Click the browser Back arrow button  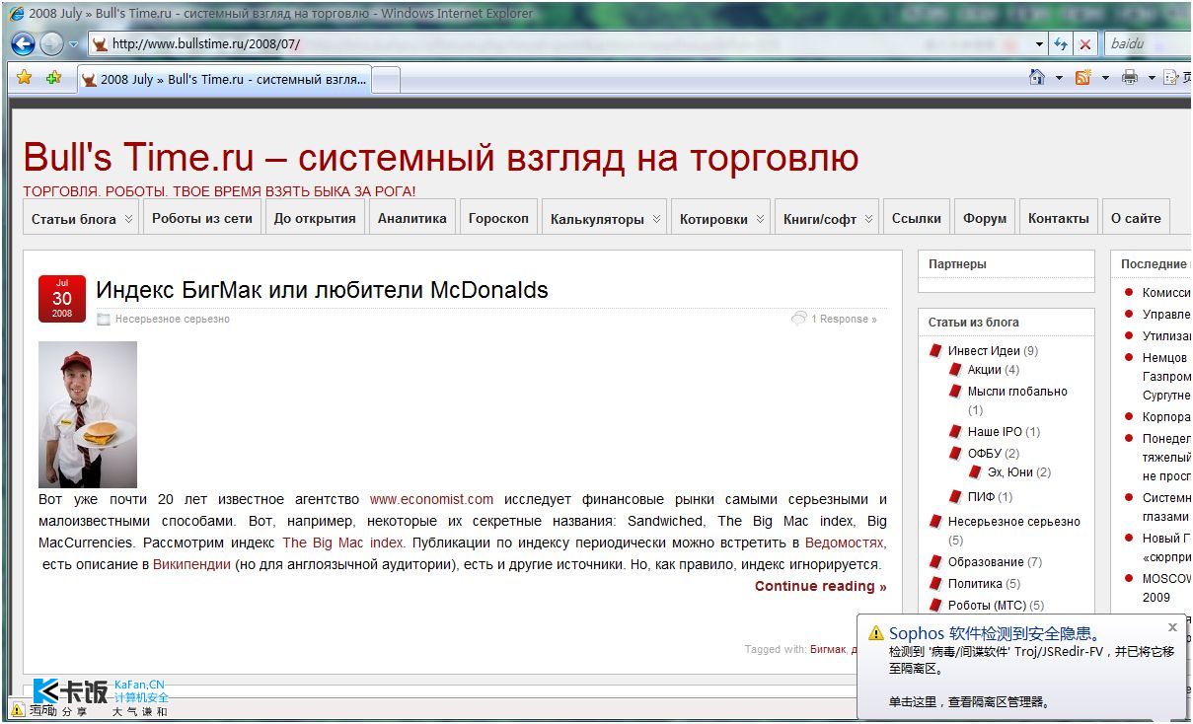coord(23,43)
